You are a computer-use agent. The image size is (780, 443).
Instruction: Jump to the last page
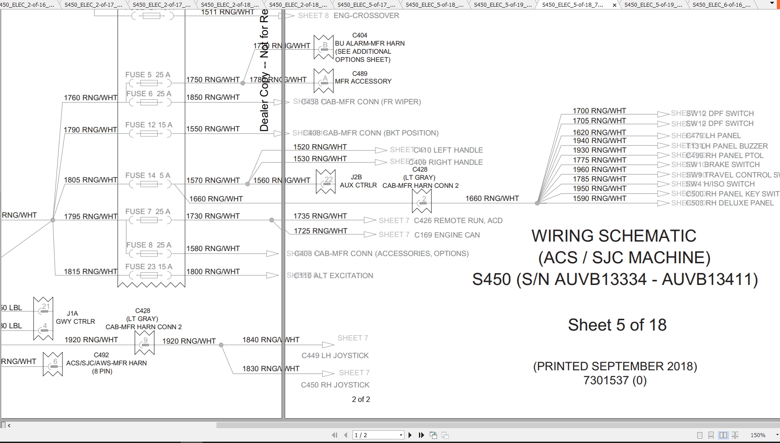[x=421, y=435]
